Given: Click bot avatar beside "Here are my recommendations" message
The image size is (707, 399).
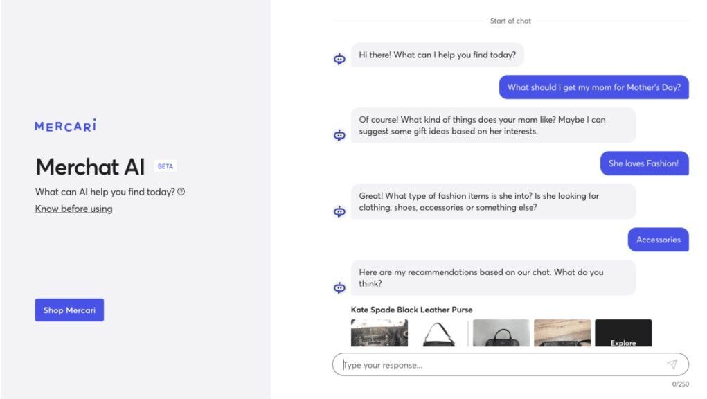Looking at the screenshot, I should click(339, 287).
